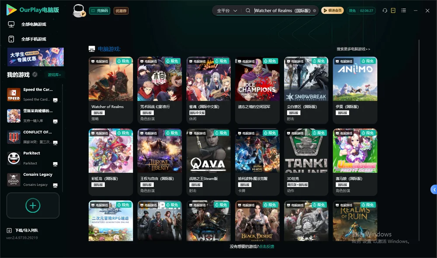Viewport: 437px width, 258px height.
Task: Open 下载/导入列队 download queue
Action: pyautogui.click(x=27, y=231)
